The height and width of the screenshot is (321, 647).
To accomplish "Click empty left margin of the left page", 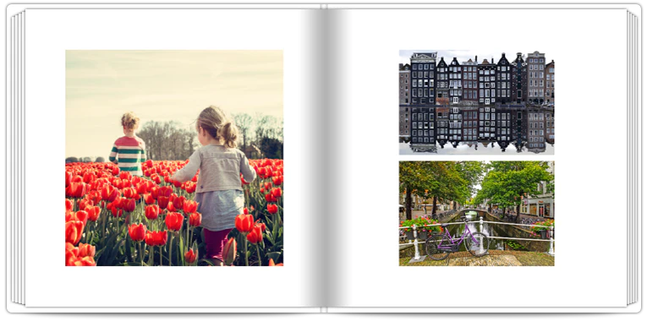I will tap(46, 159).
